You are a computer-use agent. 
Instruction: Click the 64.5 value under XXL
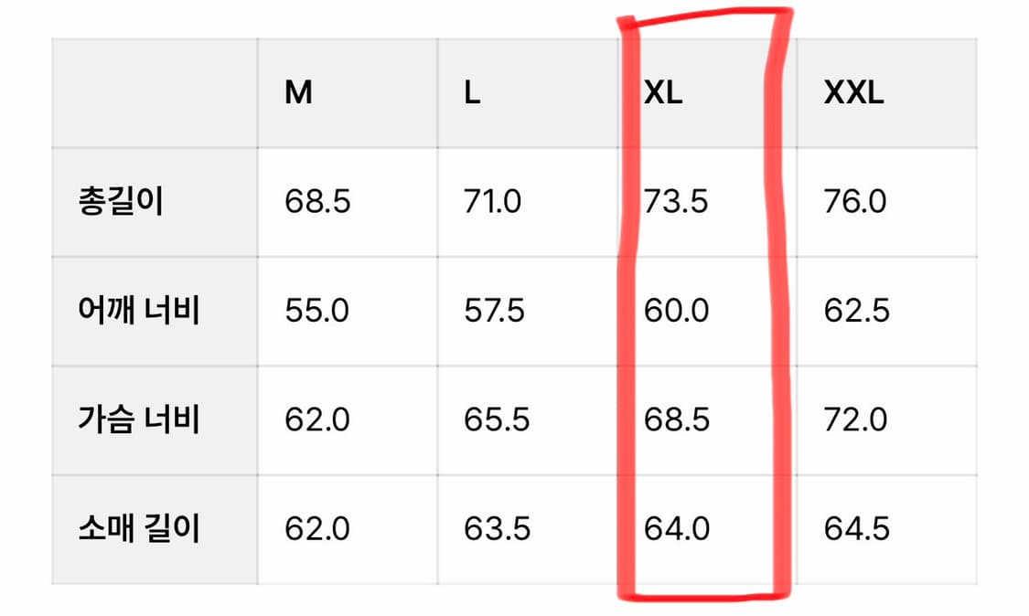click(x=857, y=529)
